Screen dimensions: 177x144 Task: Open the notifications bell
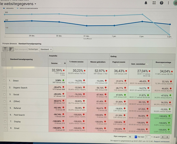point(146,3)
